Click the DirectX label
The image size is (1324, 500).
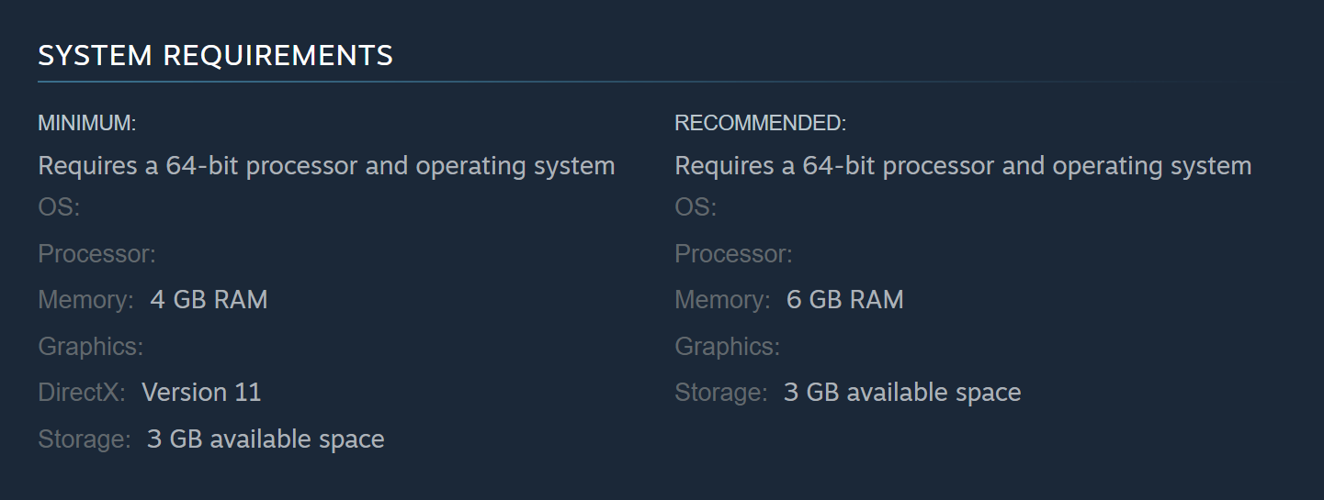(82, 393)
